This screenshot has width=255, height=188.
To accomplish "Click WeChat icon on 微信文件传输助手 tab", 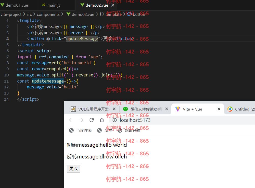I will [125, 109].
